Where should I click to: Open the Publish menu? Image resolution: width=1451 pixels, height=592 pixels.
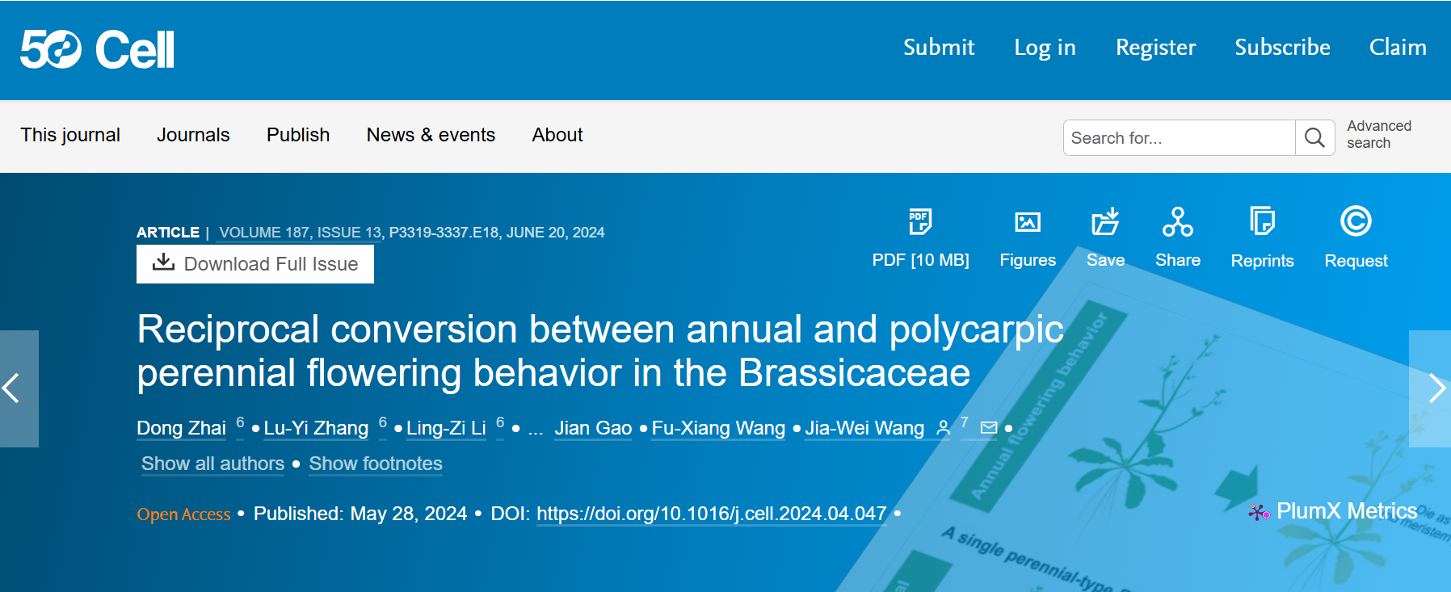coord(298,135)
